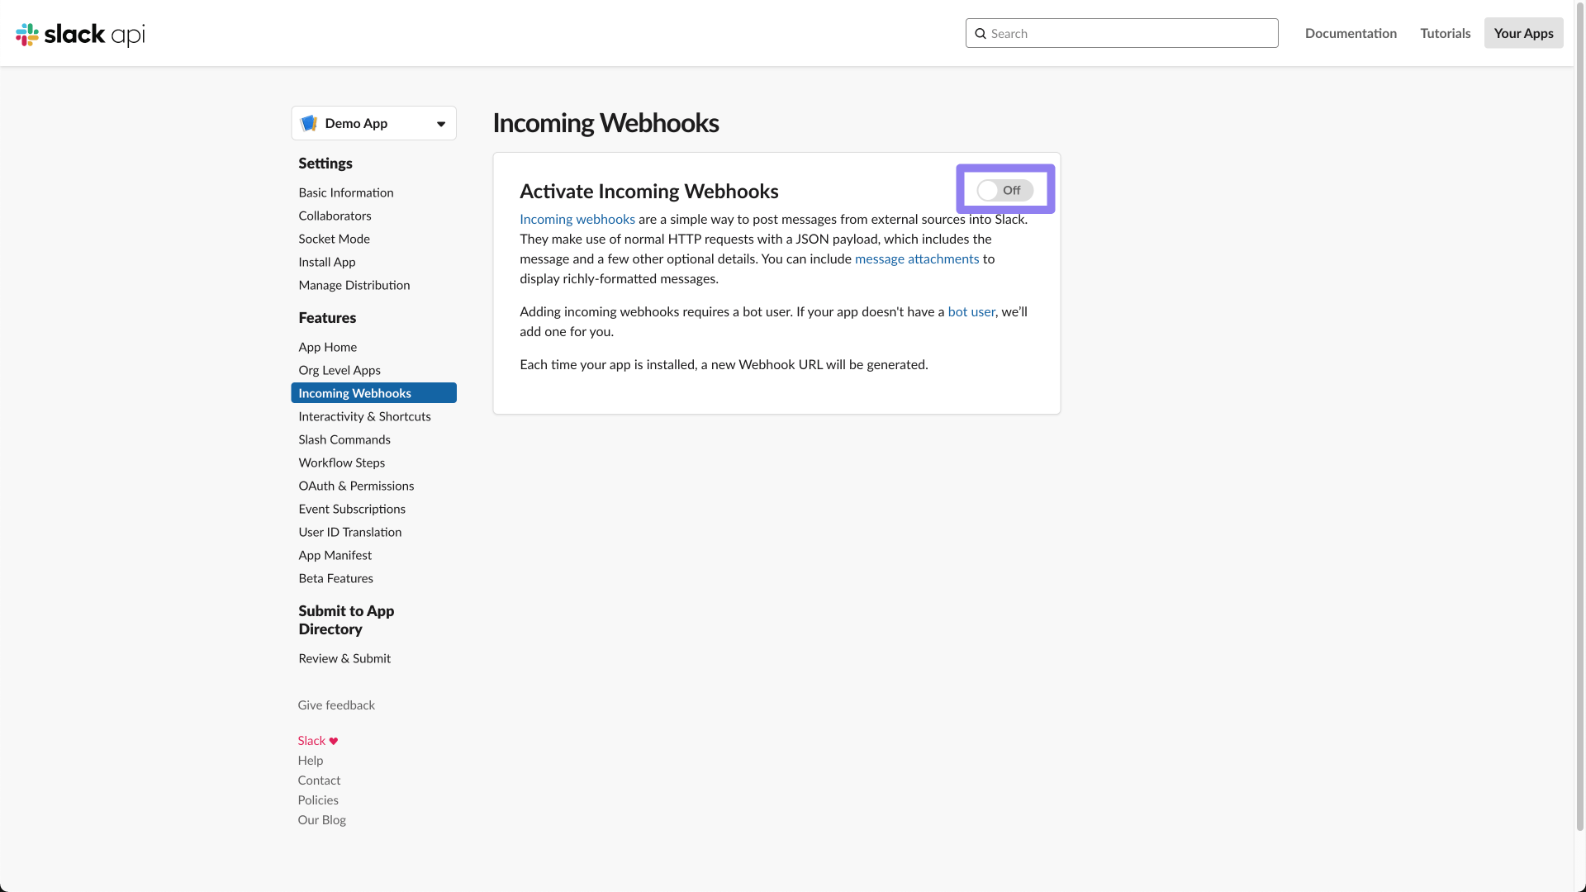
Task: Click the search bar magnifier icon
Action: [981, 33]
